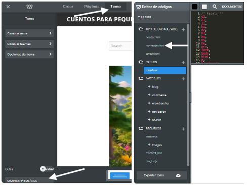Click the chevron on the Opciones del tema row
Screen dimensions: 247x185
50,54
